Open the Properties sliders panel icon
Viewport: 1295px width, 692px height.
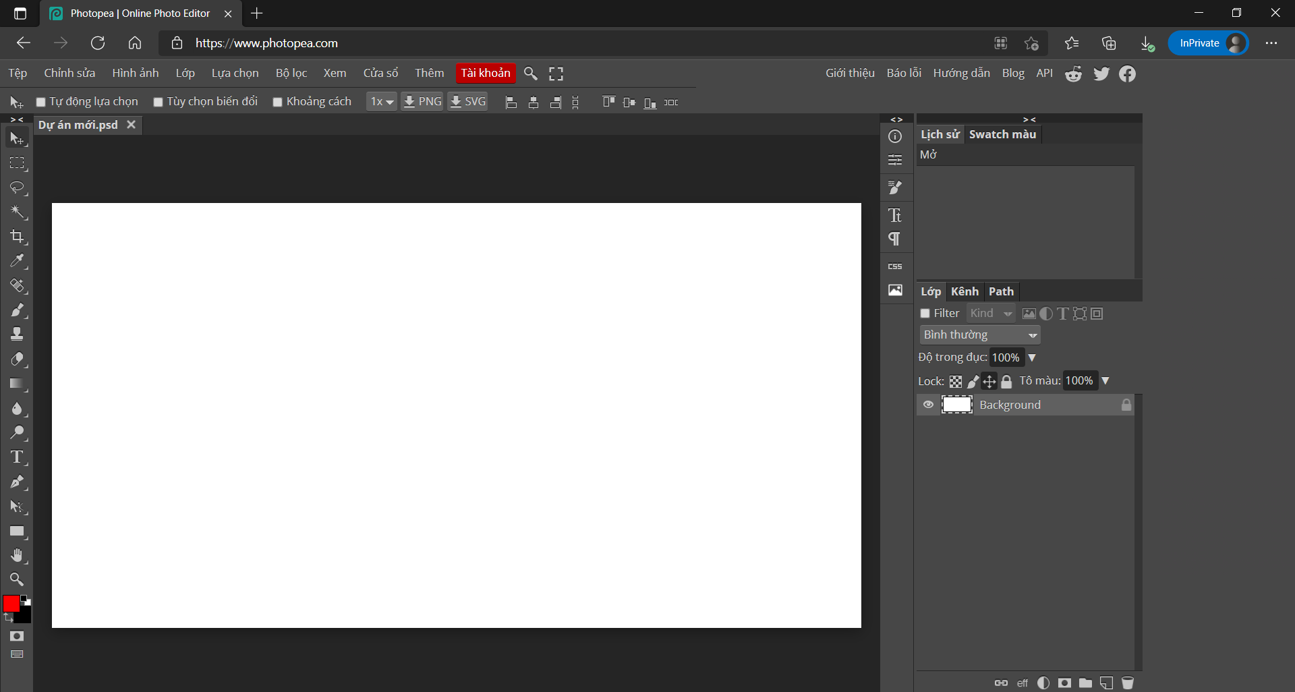click(x=895, y=160)
